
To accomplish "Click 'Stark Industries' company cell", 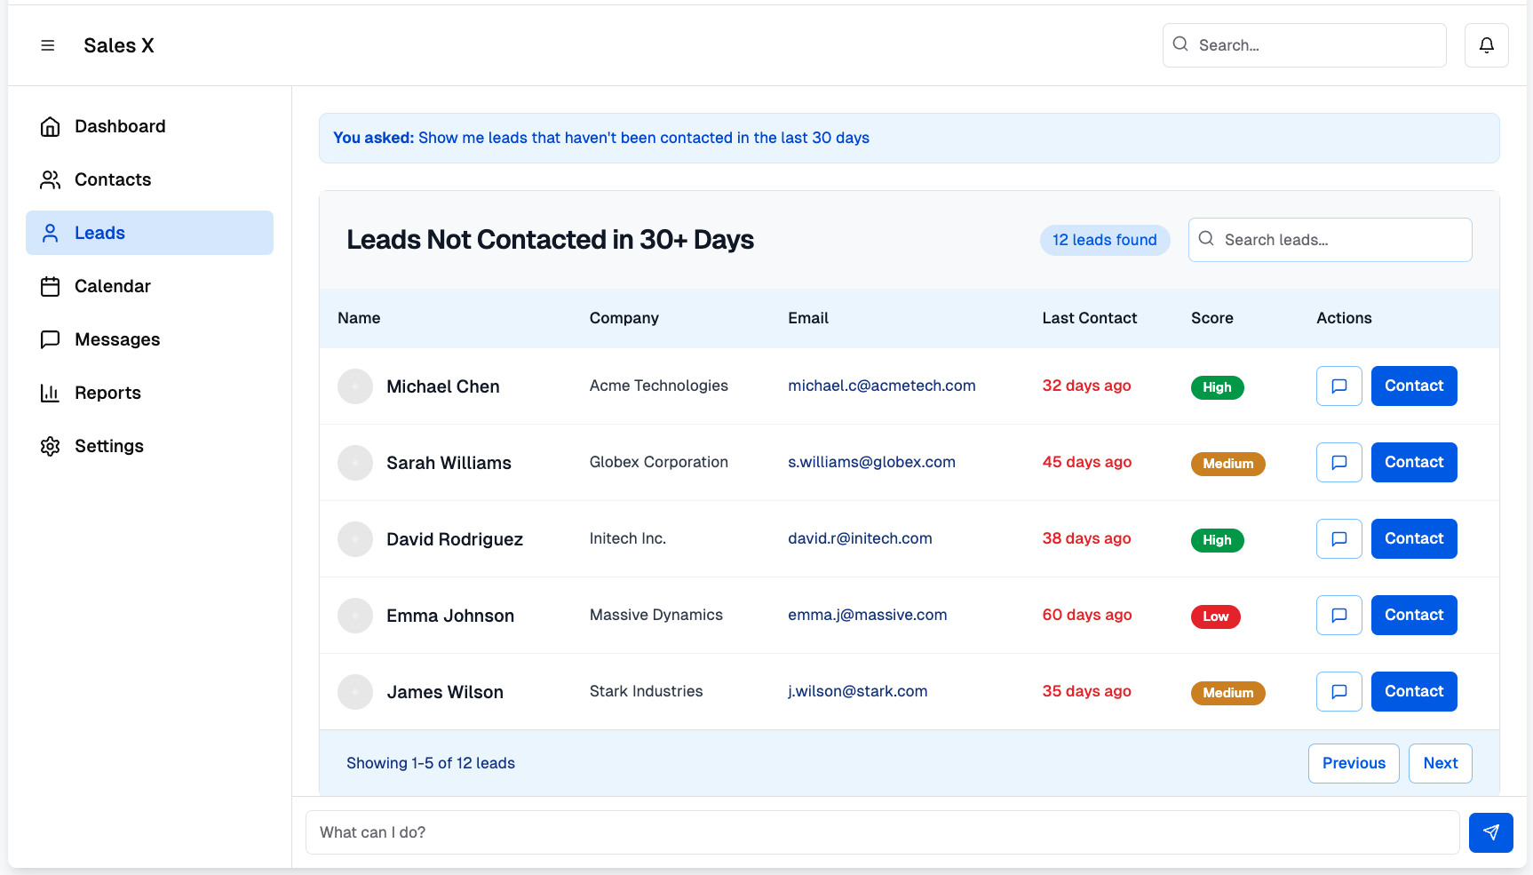I will [x=646, y=691].
